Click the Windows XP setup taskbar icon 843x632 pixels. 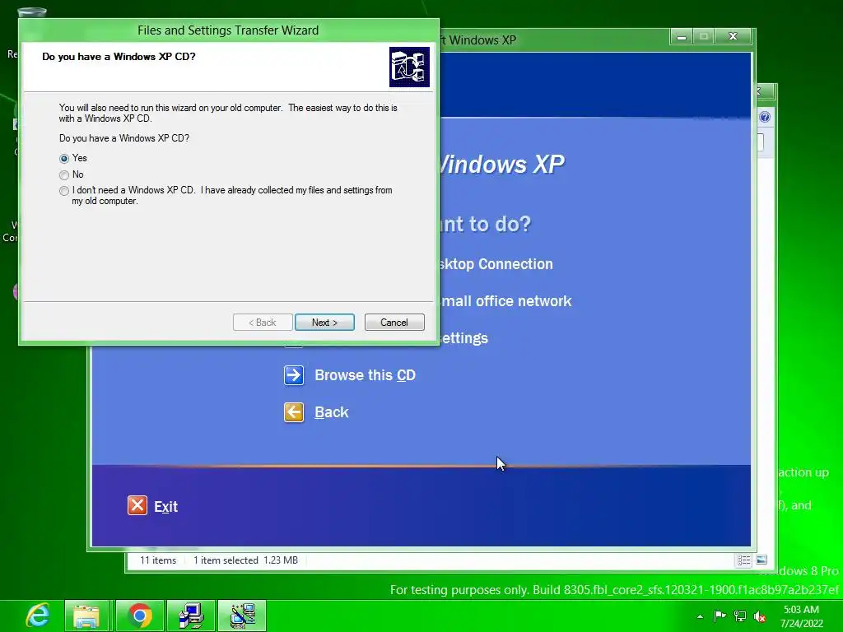191,616
